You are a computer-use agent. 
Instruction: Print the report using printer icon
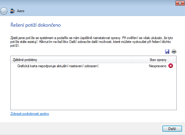(174, 52)
